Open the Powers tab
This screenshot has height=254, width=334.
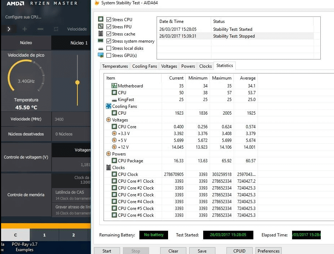tap(188, 66)
